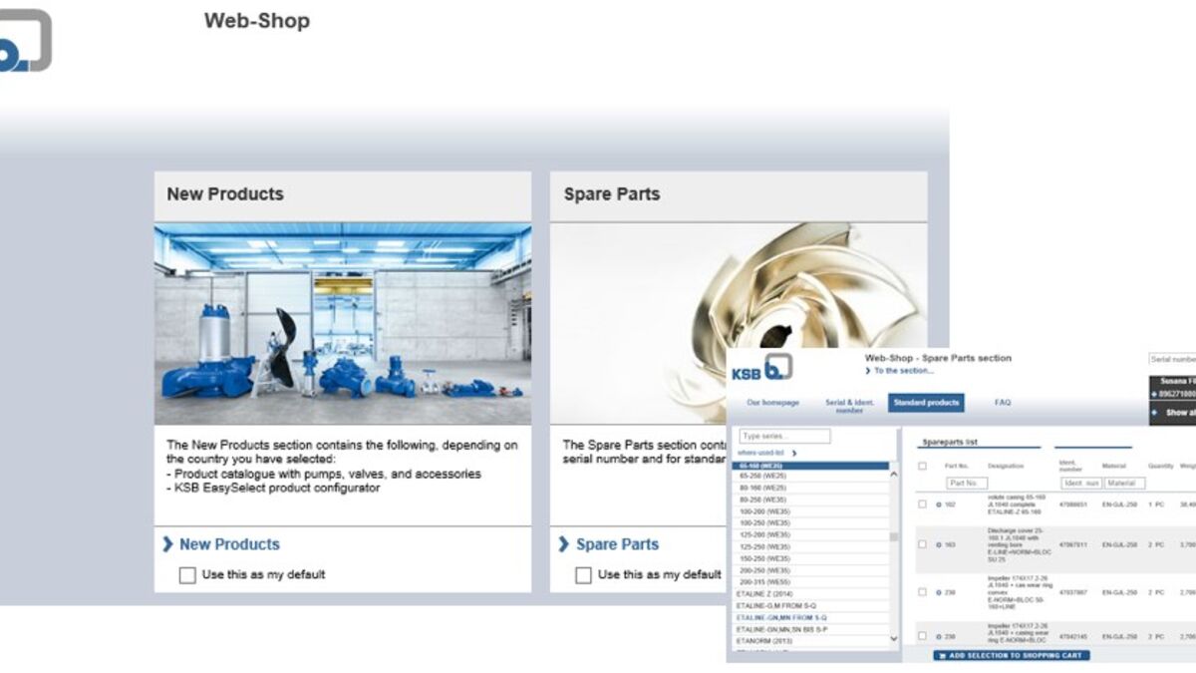The width and height of the screenshot is (1196, 673).
Task: Click the 'Web-Shop - Spare Parts section' title
Action: click(938, 358)
